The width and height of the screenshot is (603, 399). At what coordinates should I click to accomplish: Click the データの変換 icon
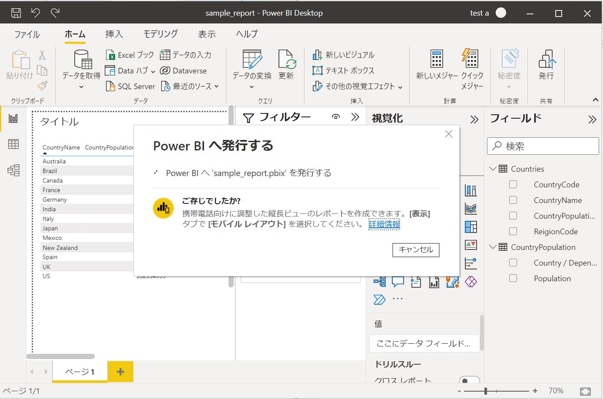pyautogui.click(x=252, y=60)
